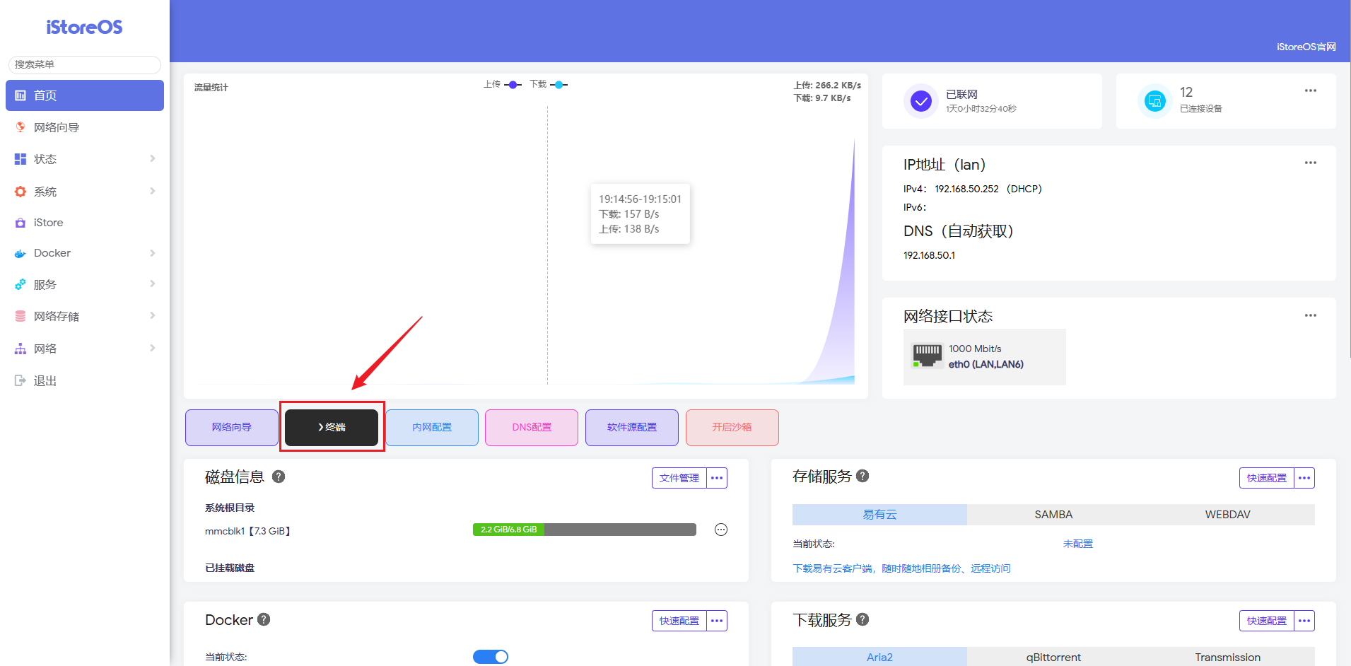Switch to the Aria2 tab
This screenshot has height=666, width=1351.
pyautogui.click(x=879, y=657)
